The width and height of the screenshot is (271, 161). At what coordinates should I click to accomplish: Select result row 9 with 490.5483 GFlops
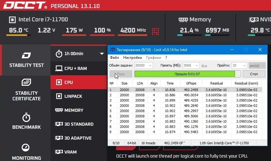pyautogui.click(x=185, y=132)
